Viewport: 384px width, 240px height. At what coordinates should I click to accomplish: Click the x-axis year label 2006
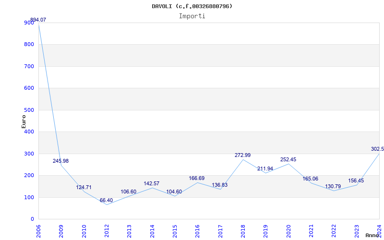(38, 231)
